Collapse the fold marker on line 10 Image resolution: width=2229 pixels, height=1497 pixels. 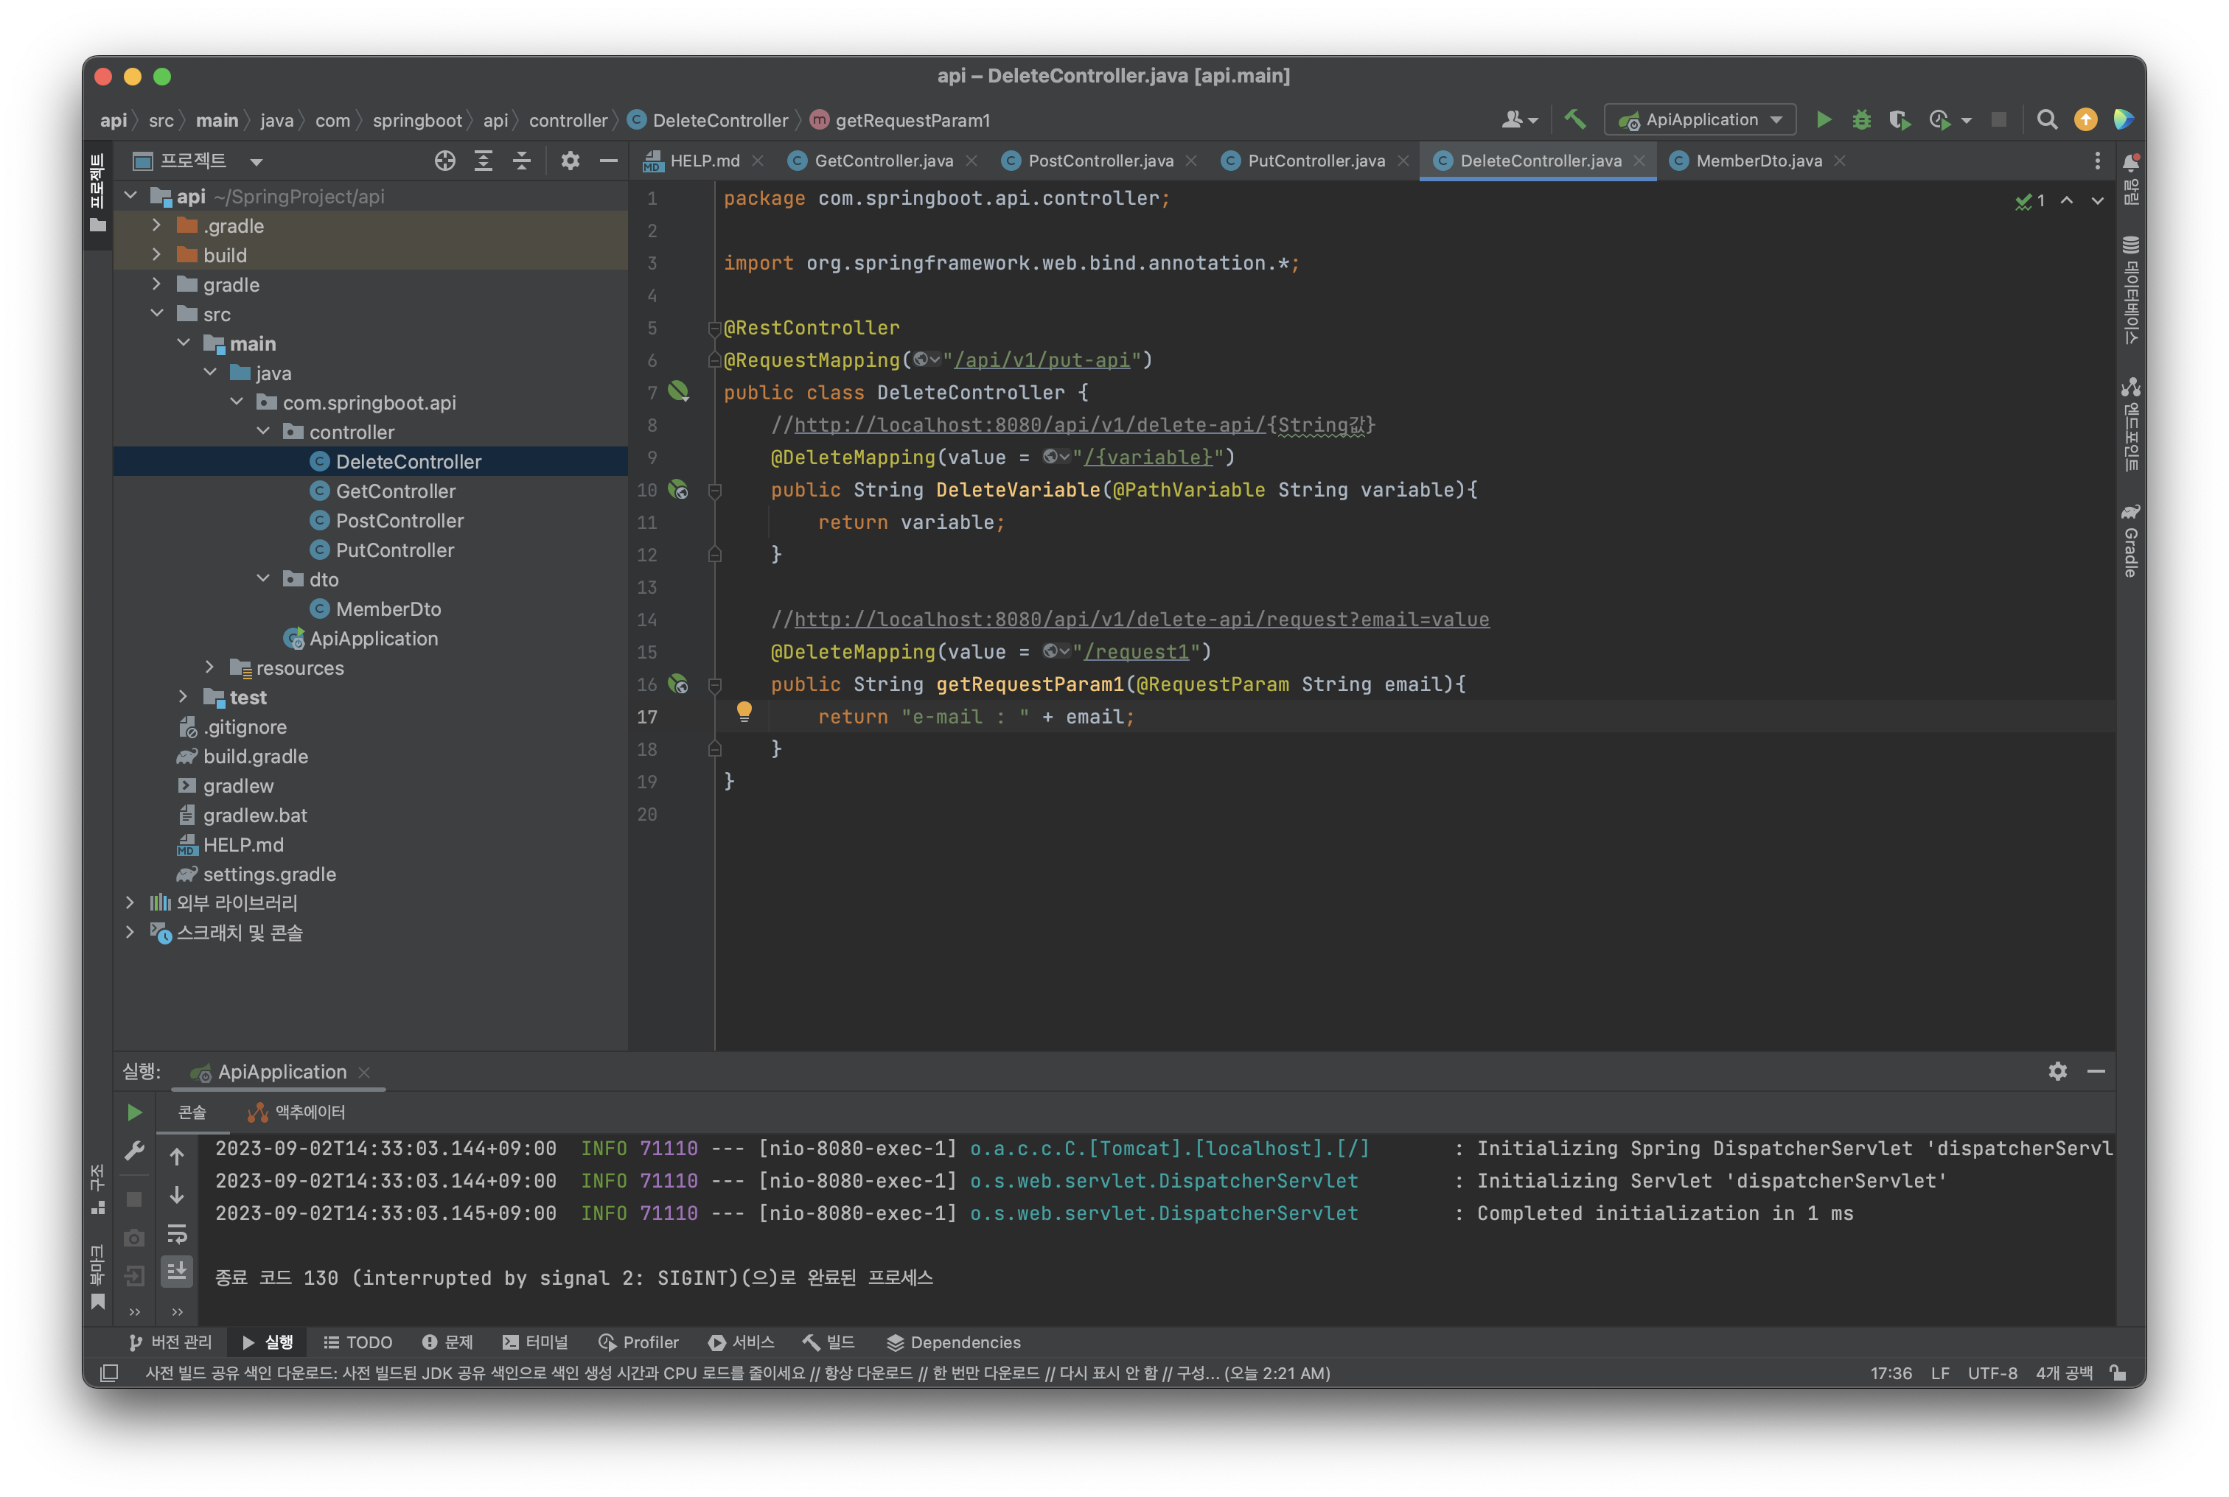[714, 490]
